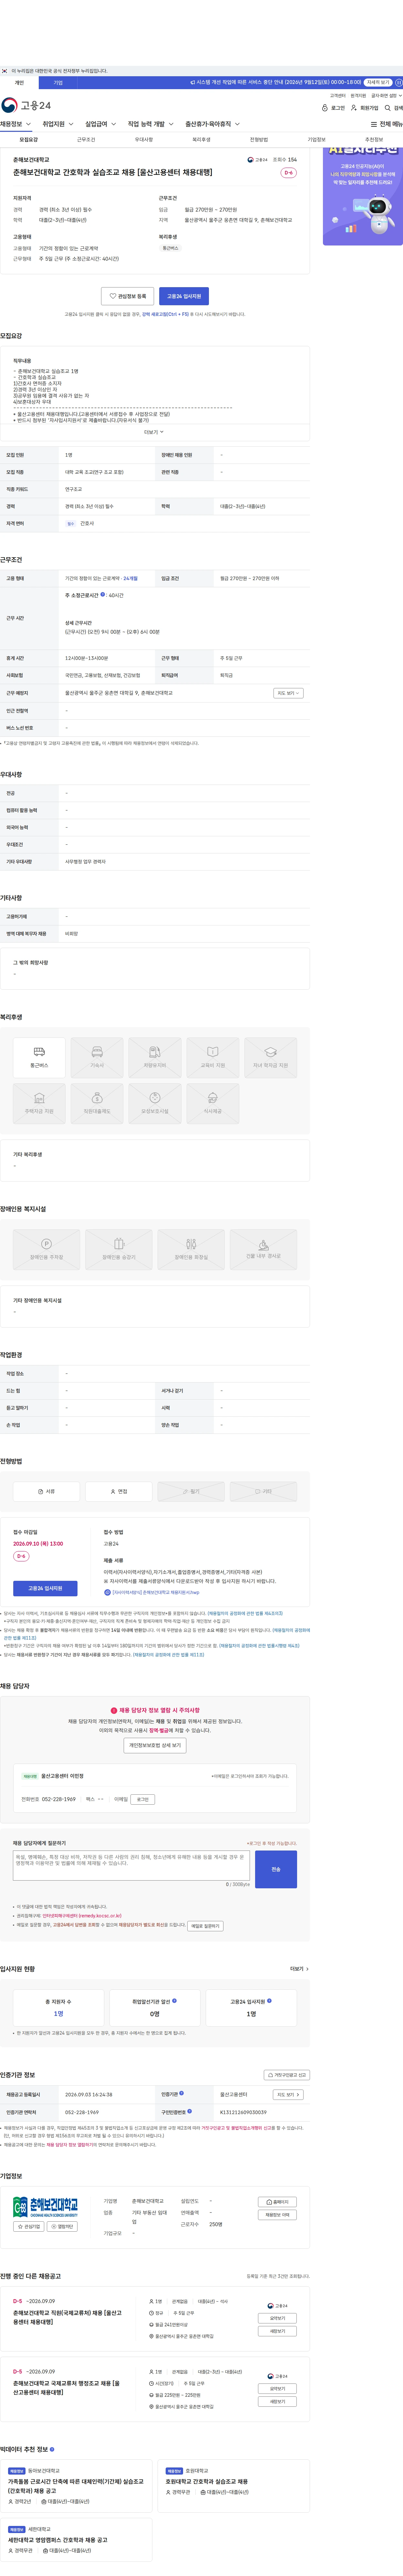Click the 채용관 질문하기 button

pyautogui.click(x=205, y=1926)
